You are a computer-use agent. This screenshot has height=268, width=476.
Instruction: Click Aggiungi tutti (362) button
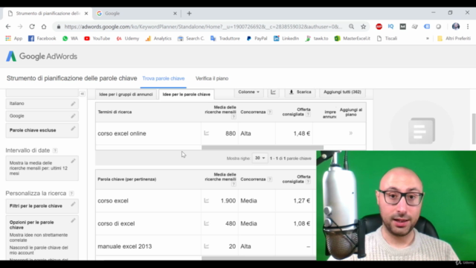[x=342, y=92]
